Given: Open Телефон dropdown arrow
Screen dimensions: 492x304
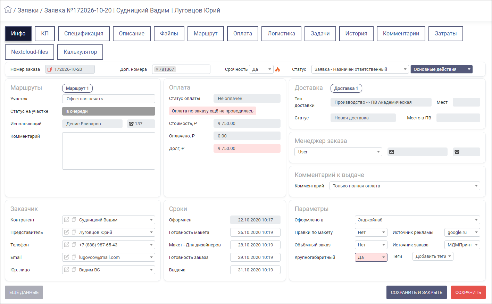Looking at the screenshot, I should click(x=151, y=245).
